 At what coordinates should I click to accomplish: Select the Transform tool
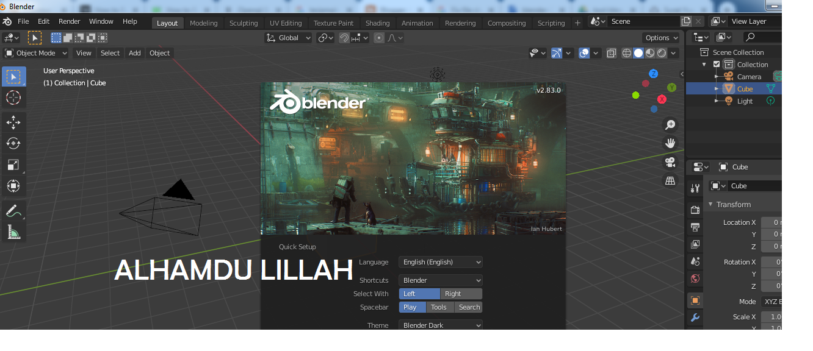pos(13,186)
